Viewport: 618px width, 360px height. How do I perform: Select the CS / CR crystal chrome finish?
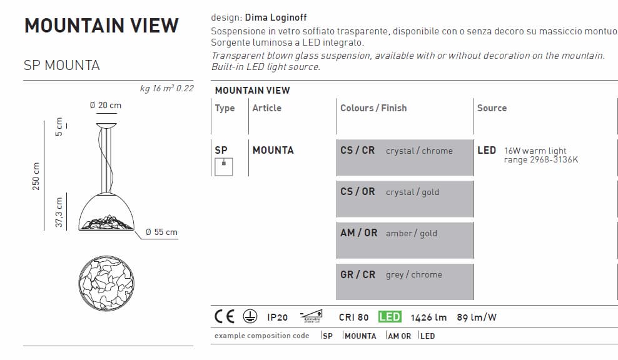[x=405, y=157]
